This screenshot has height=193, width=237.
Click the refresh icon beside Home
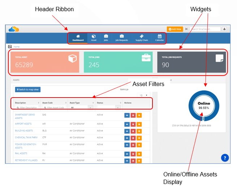(x=10, y=47)
